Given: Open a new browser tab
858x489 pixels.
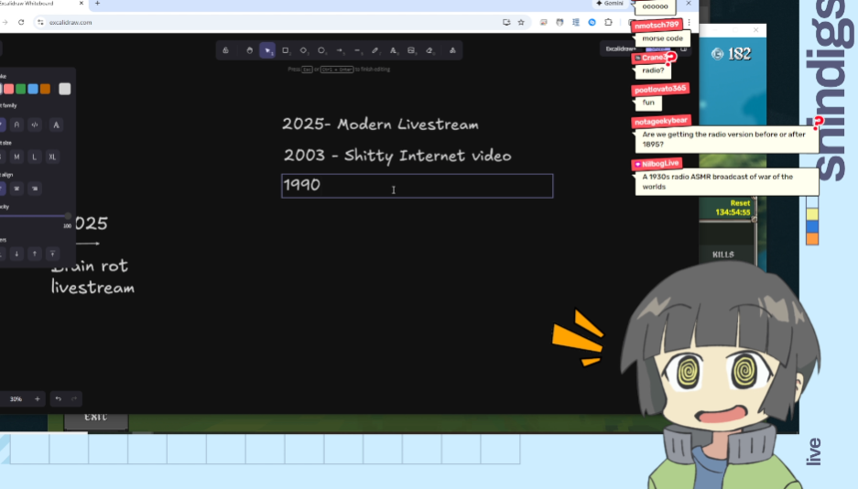Looking at the screenshot, I should [97, 4].
